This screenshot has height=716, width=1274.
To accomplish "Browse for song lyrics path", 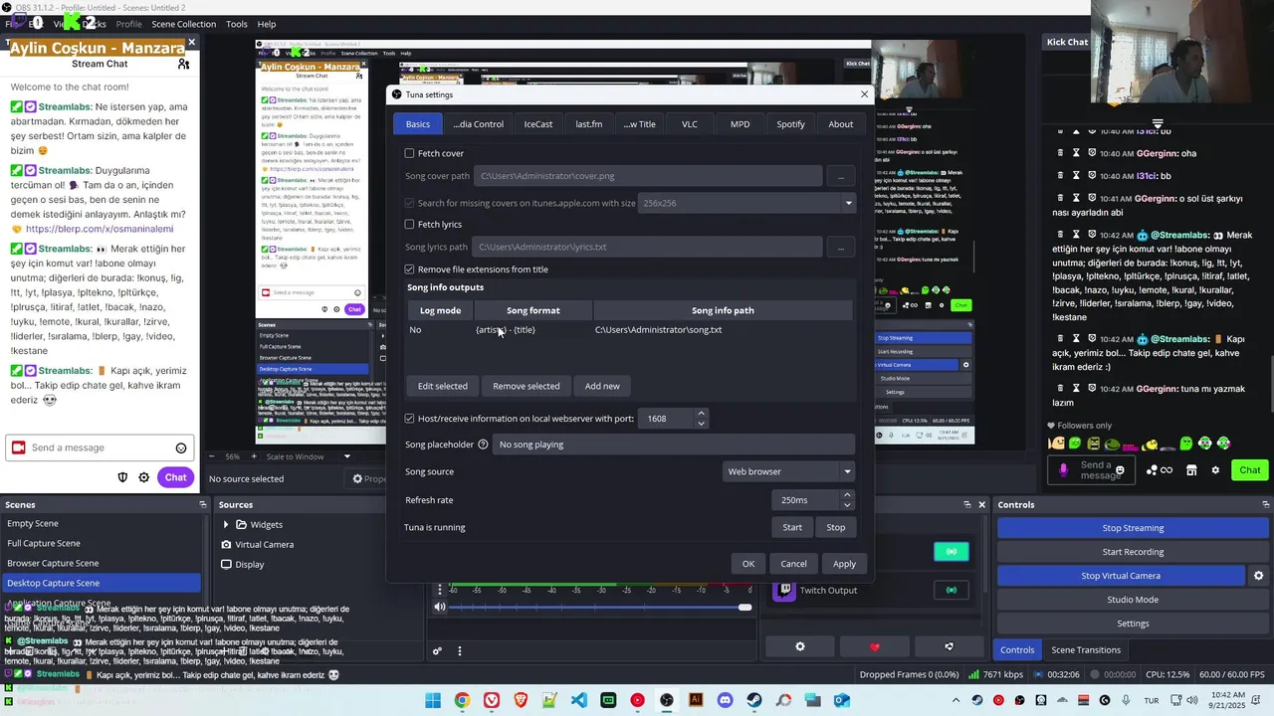I will 841,247.
